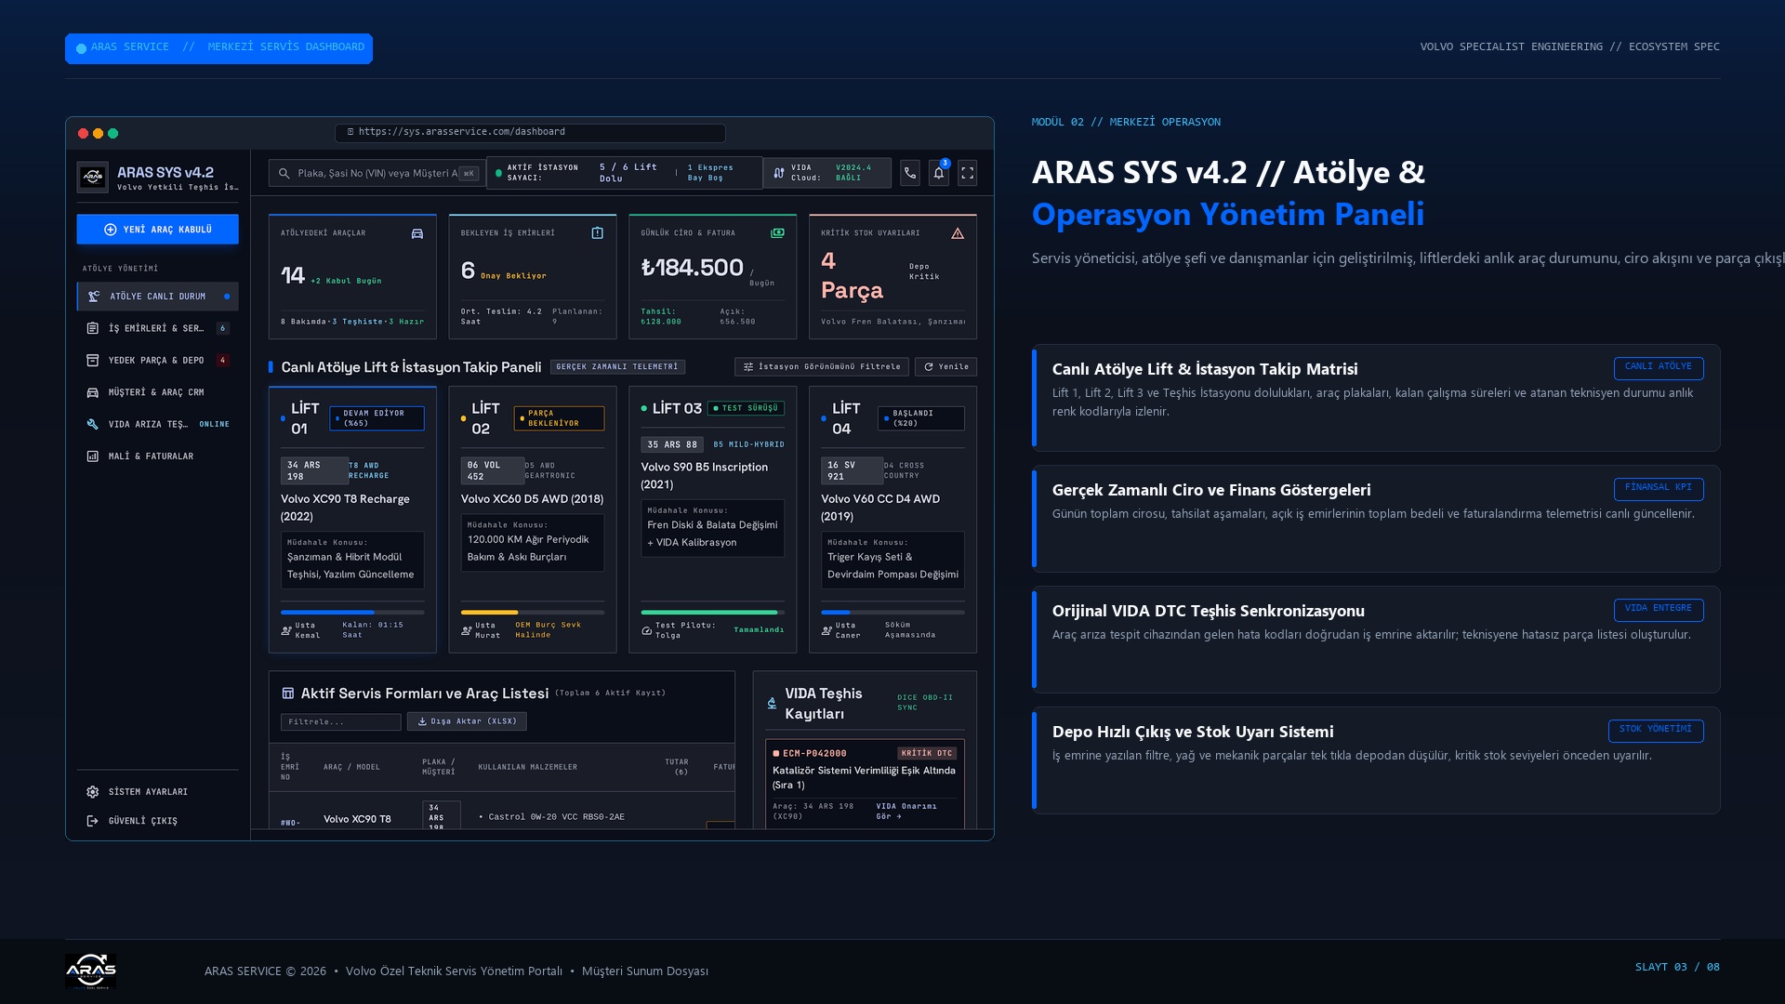The image size is (1785, 1004).
Task: Click the Plaka, Şasi No search field
Action: click(x=376, y=173)
